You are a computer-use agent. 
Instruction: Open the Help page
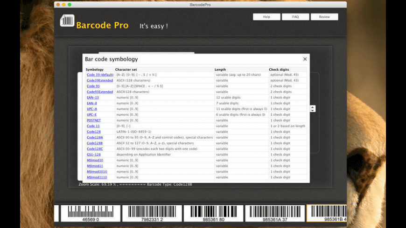pyautogui.click(x=266, y=17)
